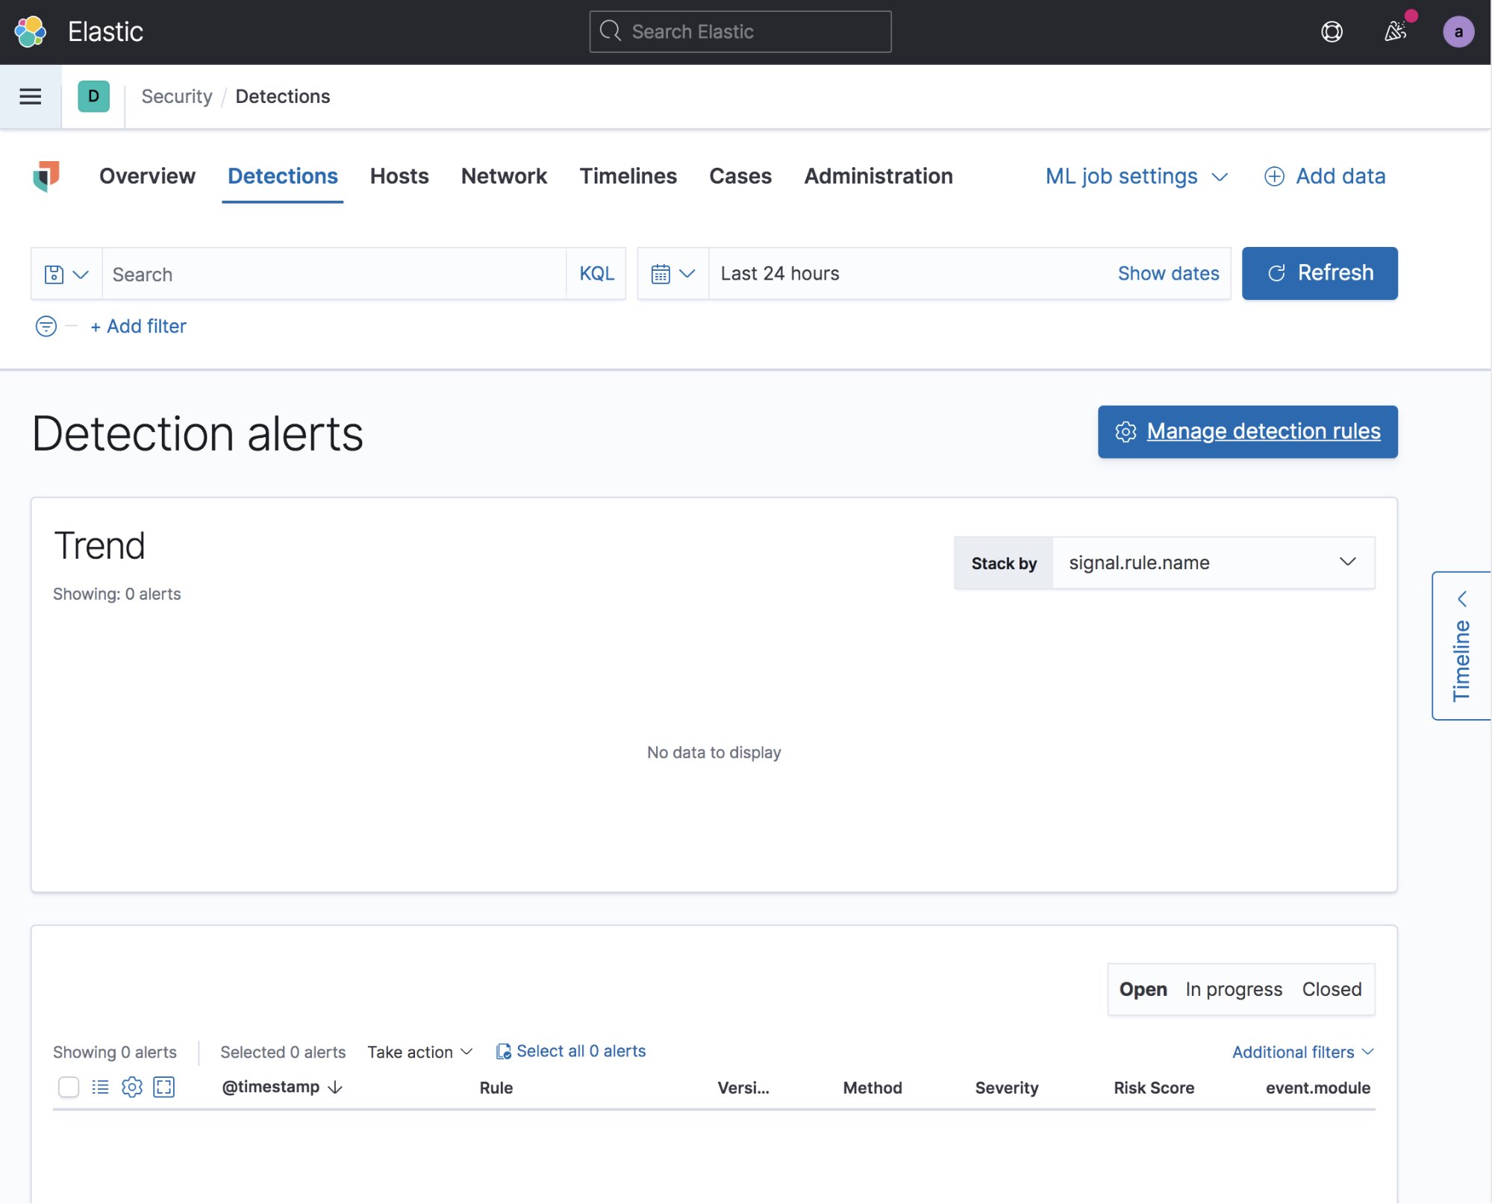This screenshot has width=1492, height=1204.
Task: Click the filter icon next to search bar
Action: click(46, 324)
